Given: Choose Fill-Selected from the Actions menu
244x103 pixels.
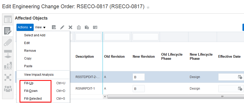Looking at the screenshot, I should (33, 99).
